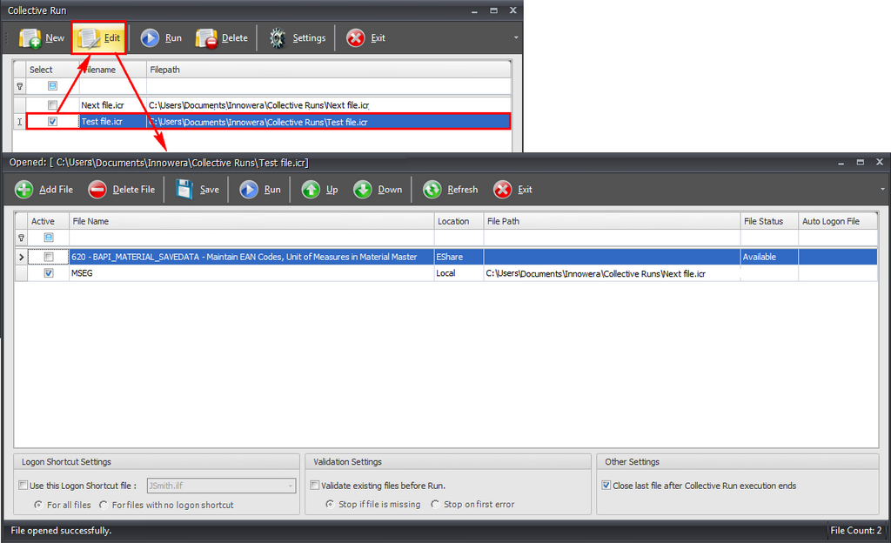Sort by File Name column header
Image resolution: width=891 pixels, height=543 pixels.
[251, 221]
